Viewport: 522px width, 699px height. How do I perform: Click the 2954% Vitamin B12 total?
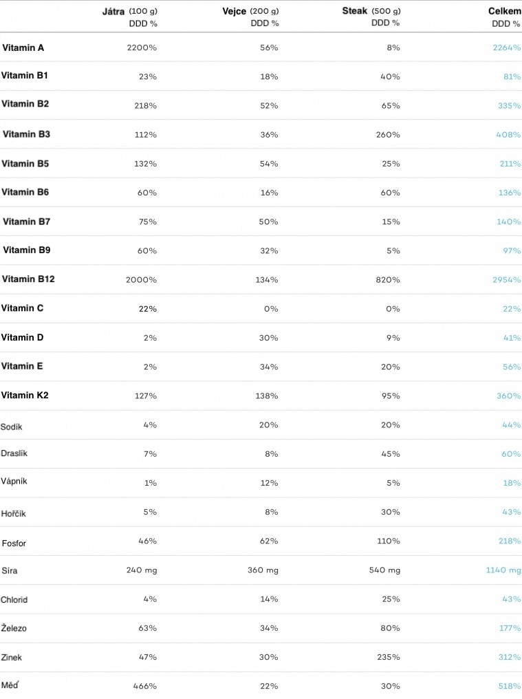tap(506, 280)
